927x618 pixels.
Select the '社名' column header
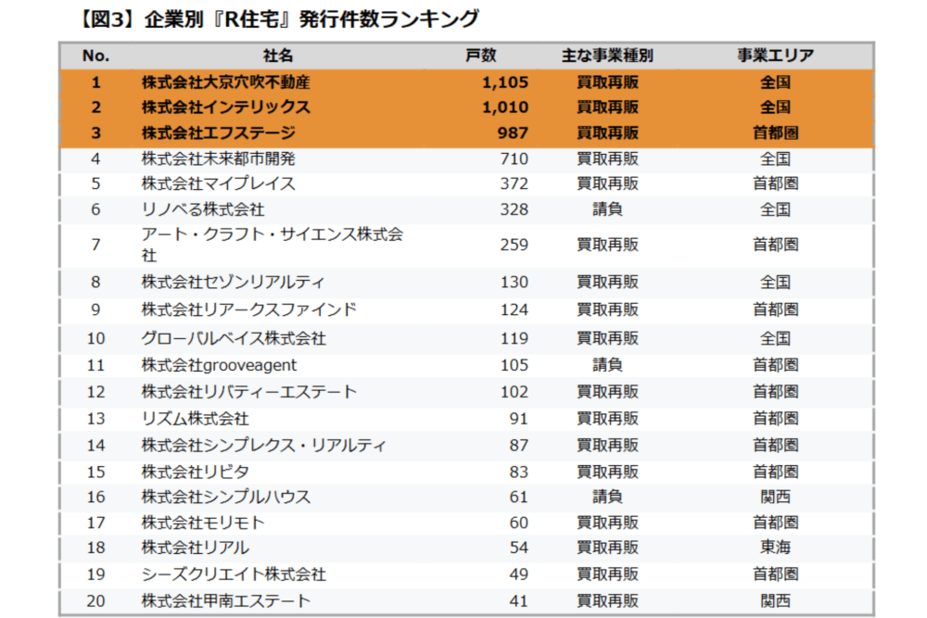point(278,56)
